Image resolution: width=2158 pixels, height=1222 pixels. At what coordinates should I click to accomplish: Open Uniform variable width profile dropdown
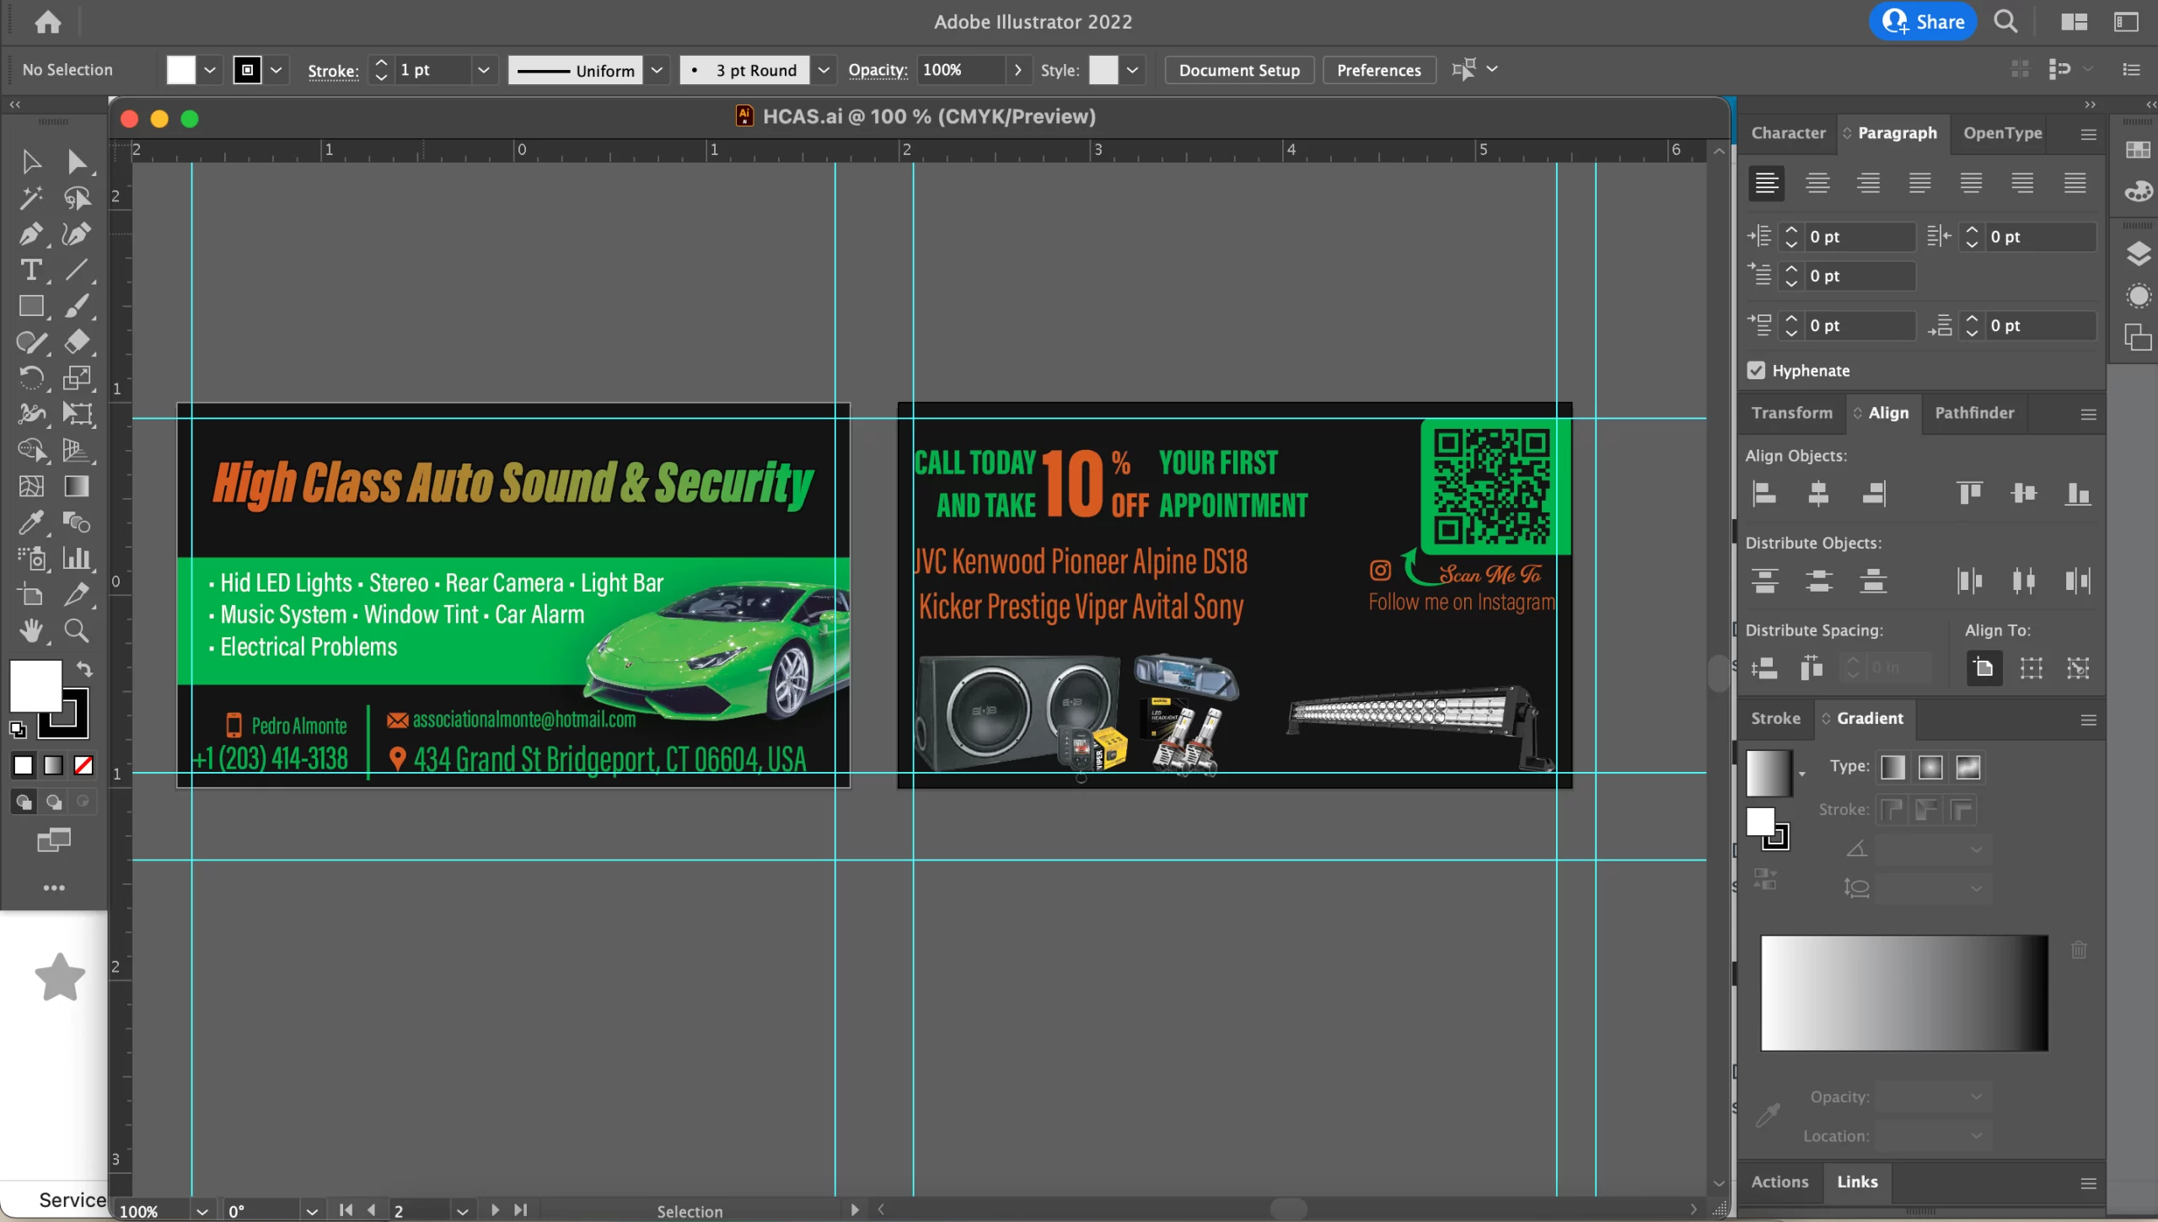tap(657, 70)
